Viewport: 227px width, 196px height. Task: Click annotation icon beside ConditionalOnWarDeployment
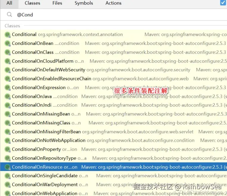(7, 185)
